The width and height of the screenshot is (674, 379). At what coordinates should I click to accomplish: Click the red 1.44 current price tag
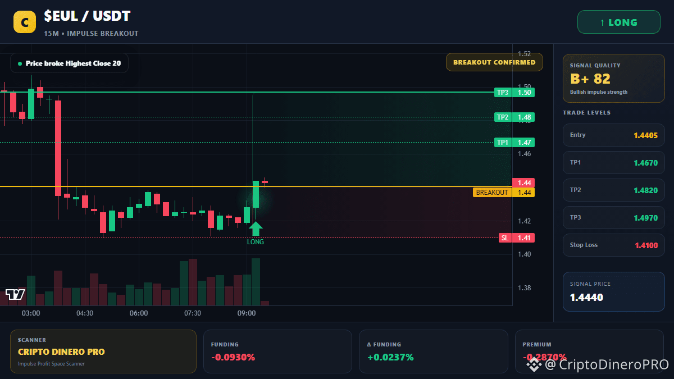tap(523, 182)
